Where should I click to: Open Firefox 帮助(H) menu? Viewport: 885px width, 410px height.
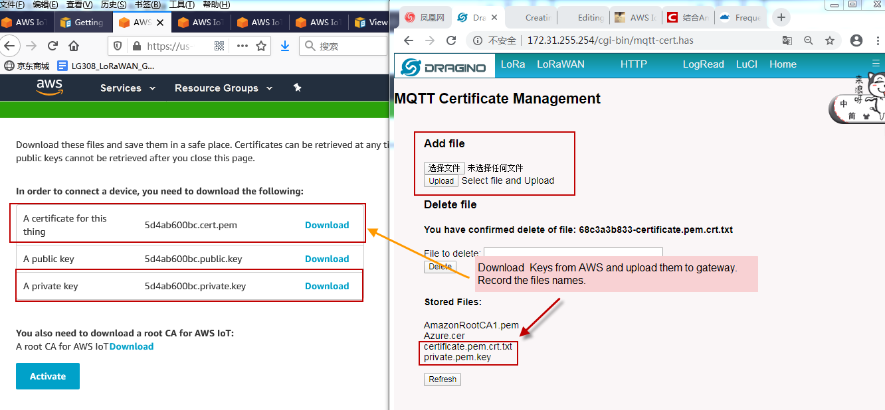click(217, 5)
